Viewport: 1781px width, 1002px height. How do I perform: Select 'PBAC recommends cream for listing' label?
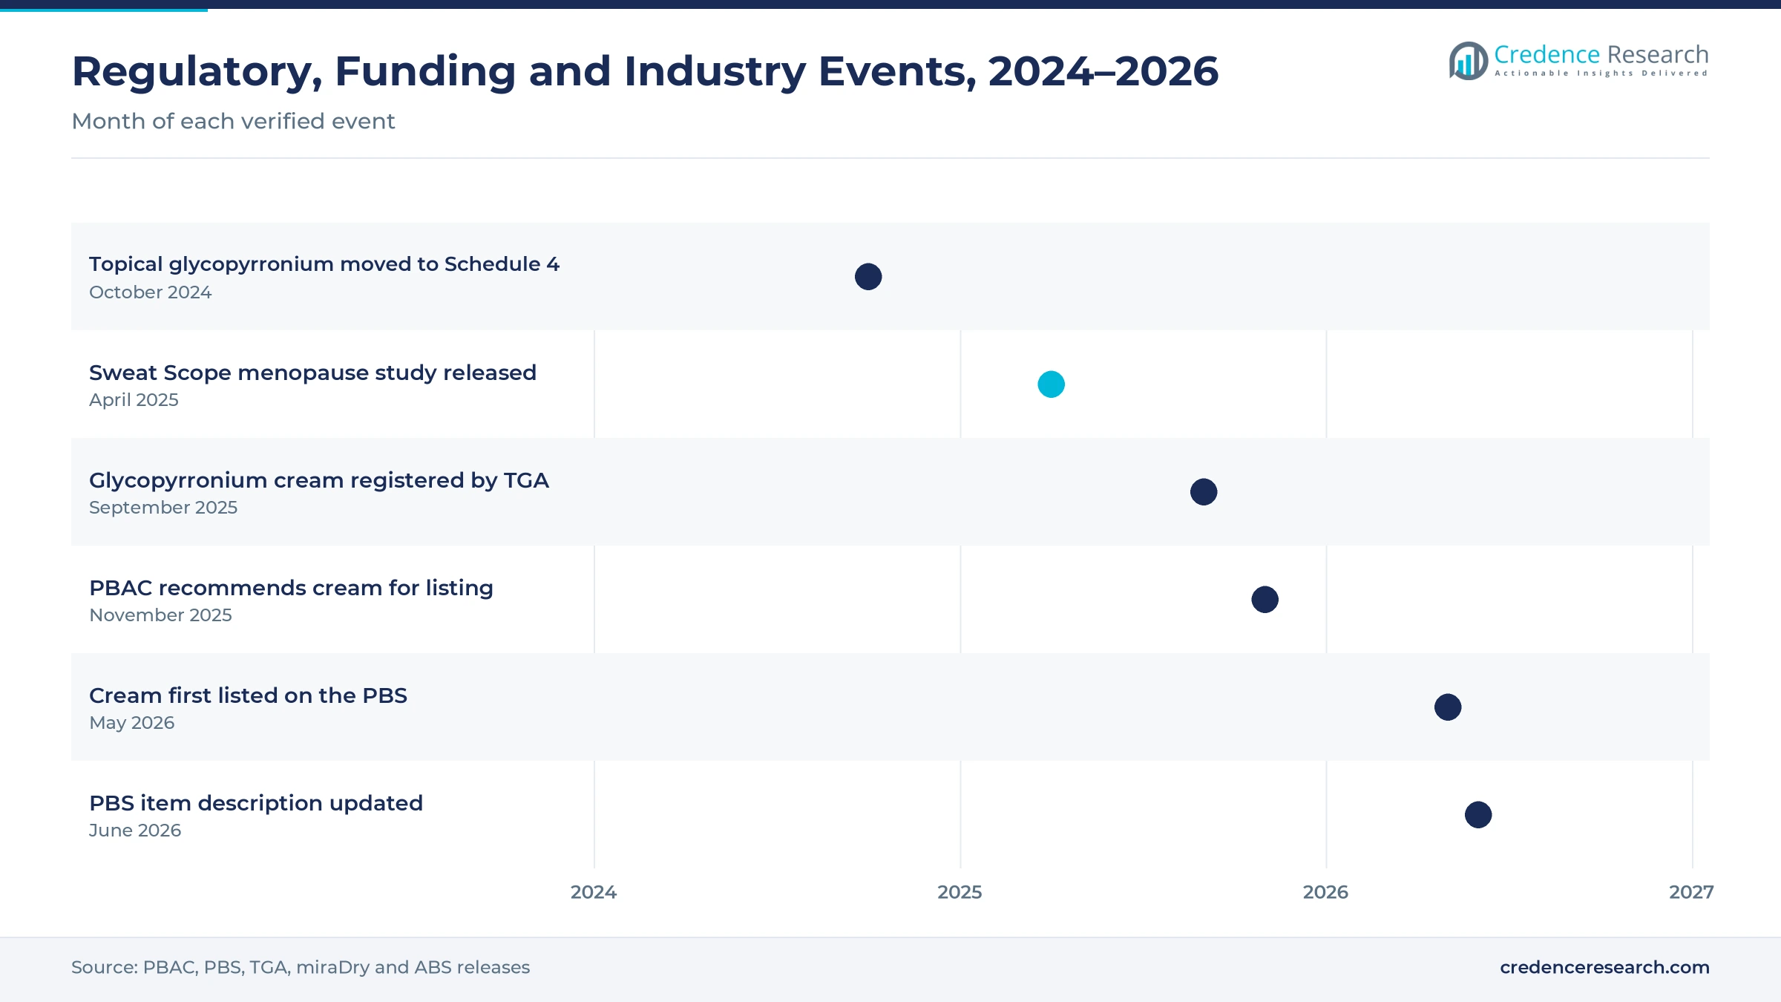pos(291,588)
